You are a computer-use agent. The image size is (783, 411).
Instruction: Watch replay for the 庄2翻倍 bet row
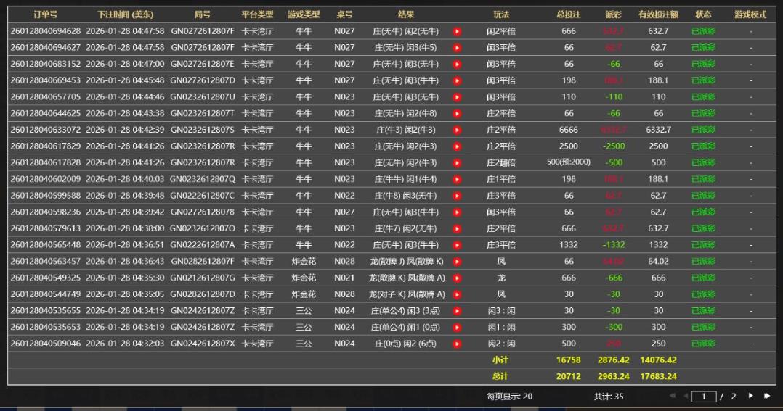pyautogui.click(x=457, y=162)
